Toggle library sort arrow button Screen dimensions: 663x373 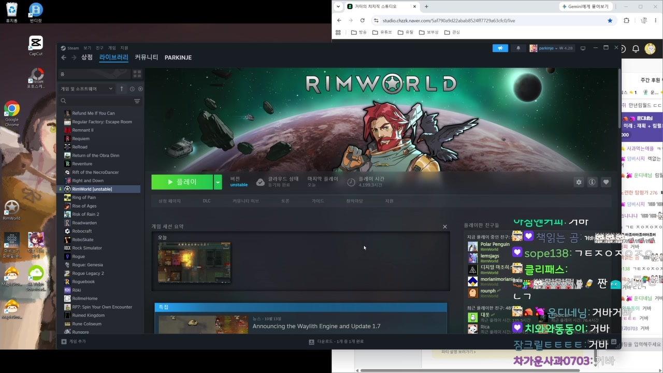pos(122,89)
